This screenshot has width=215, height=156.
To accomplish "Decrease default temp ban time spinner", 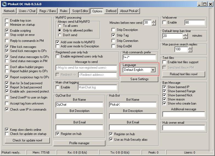I will pos(185,37).
